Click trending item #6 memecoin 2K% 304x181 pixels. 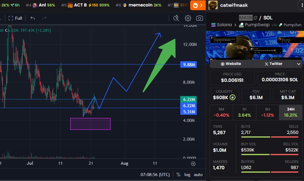(139, 5)
